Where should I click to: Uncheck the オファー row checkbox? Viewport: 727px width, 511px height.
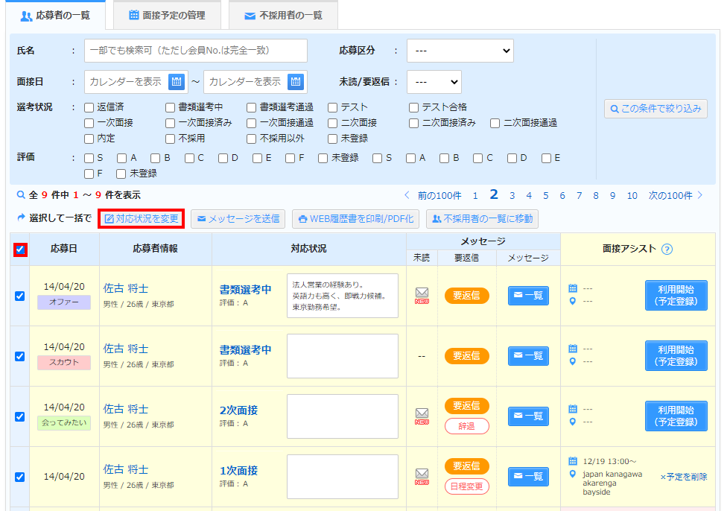[19, 296]
